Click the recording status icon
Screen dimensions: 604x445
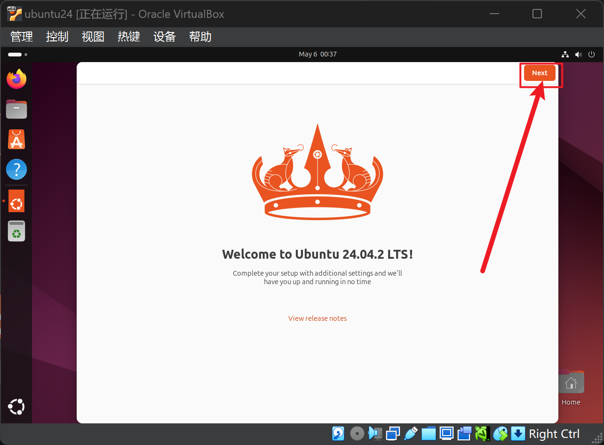pos(465,433)
